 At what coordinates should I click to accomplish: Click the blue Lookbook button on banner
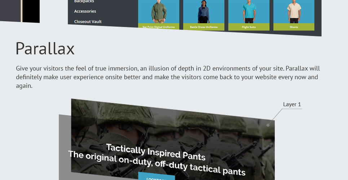click(x=157, y=176)
